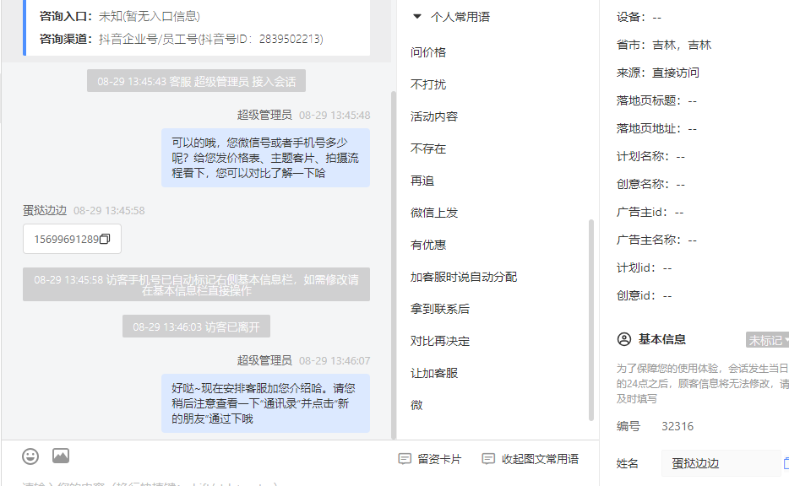The height and width of the screenshot is (486, 789).
Task: Click the 设备 info row
Action: 639,17
